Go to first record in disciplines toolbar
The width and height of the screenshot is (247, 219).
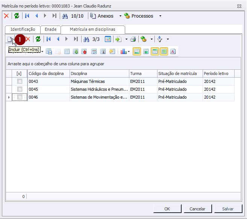tap(48, 39)
